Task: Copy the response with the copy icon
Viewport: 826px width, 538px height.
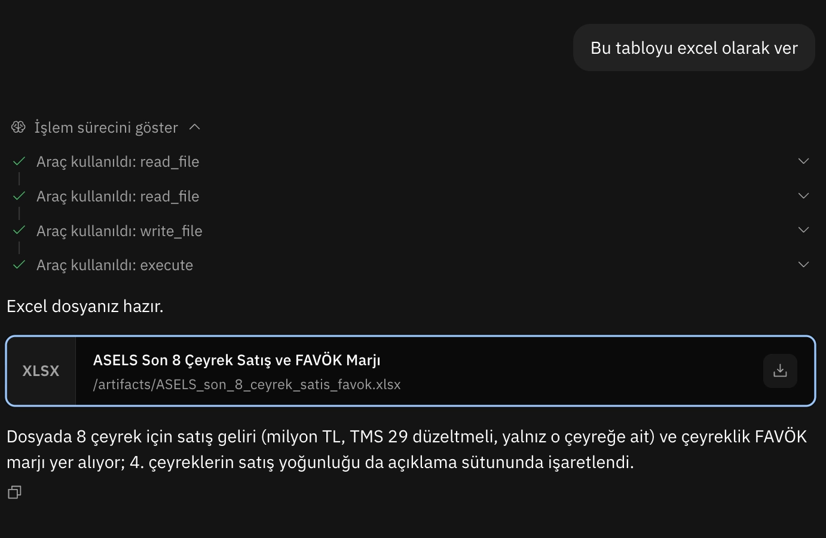Action: point(14,492)
